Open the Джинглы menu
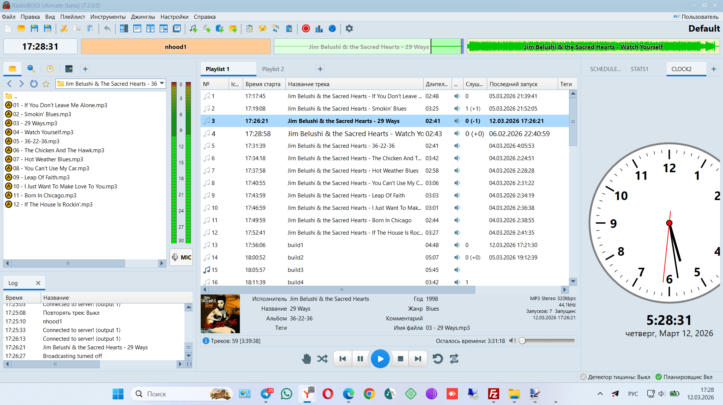 pyautogui.click(x=143, y=17)
